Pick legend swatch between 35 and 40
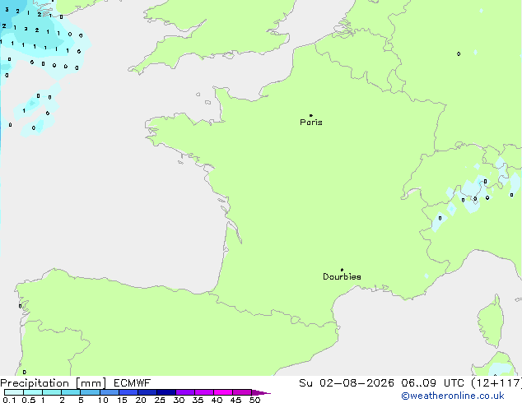522x403 pixels. coord(204,392)
